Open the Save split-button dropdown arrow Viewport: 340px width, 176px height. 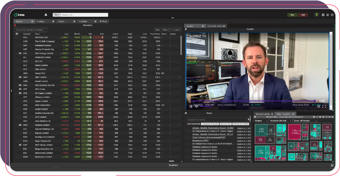(170, 30)
